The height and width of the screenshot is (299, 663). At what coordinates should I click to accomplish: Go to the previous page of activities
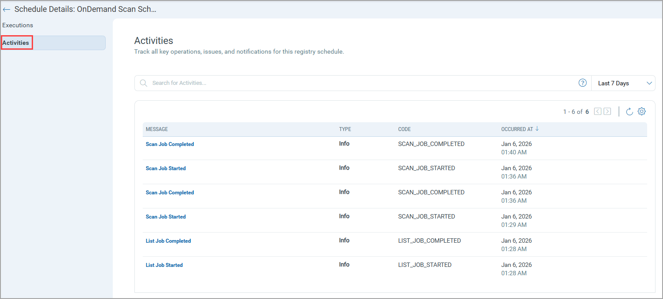pyautogui.click(x=597, y=112)
